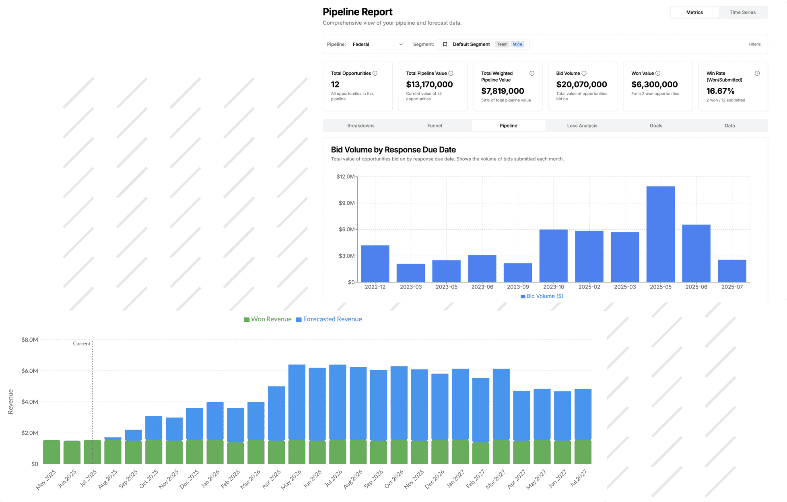Click the tallest 2025-05 bid volume bar

click(661, 233)
